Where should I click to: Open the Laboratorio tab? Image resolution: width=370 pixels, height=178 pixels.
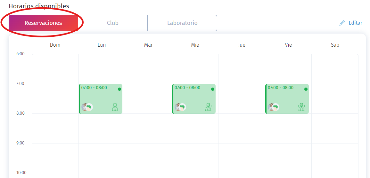point(182,23)
